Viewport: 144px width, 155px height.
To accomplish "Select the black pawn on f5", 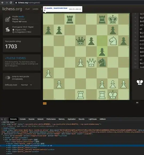I will point(102,52).
